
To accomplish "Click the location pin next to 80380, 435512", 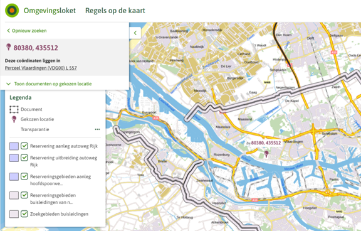I will pos(9,47).
